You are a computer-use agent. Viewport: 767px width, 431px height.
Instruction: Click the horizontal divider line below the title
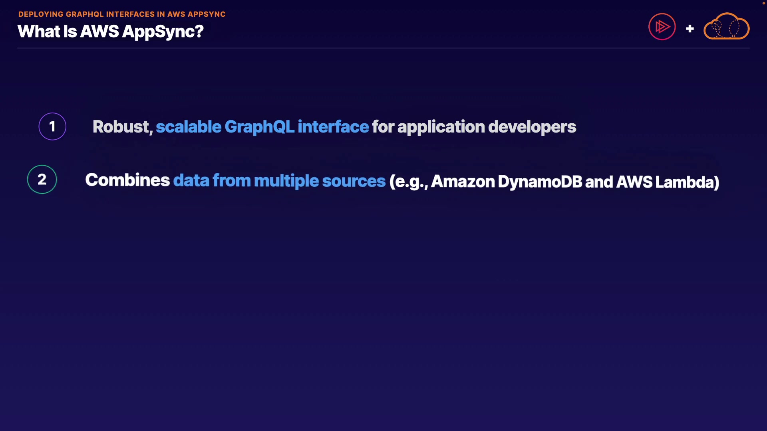point(383,48)
